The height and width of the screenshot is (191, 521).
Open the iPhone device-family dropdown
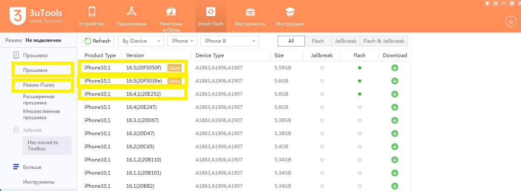coord(183,41)
